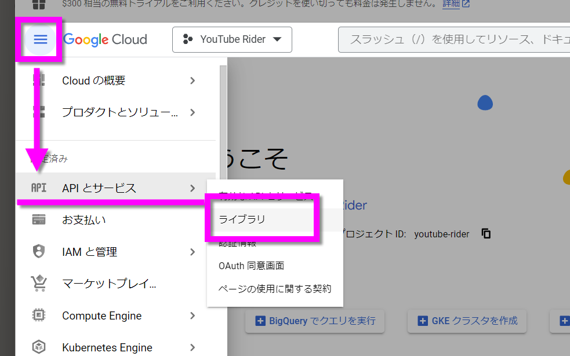The image size is (570, 356).
Task: Select API とサービス in the sidebar
Action: tap(115, 188)
